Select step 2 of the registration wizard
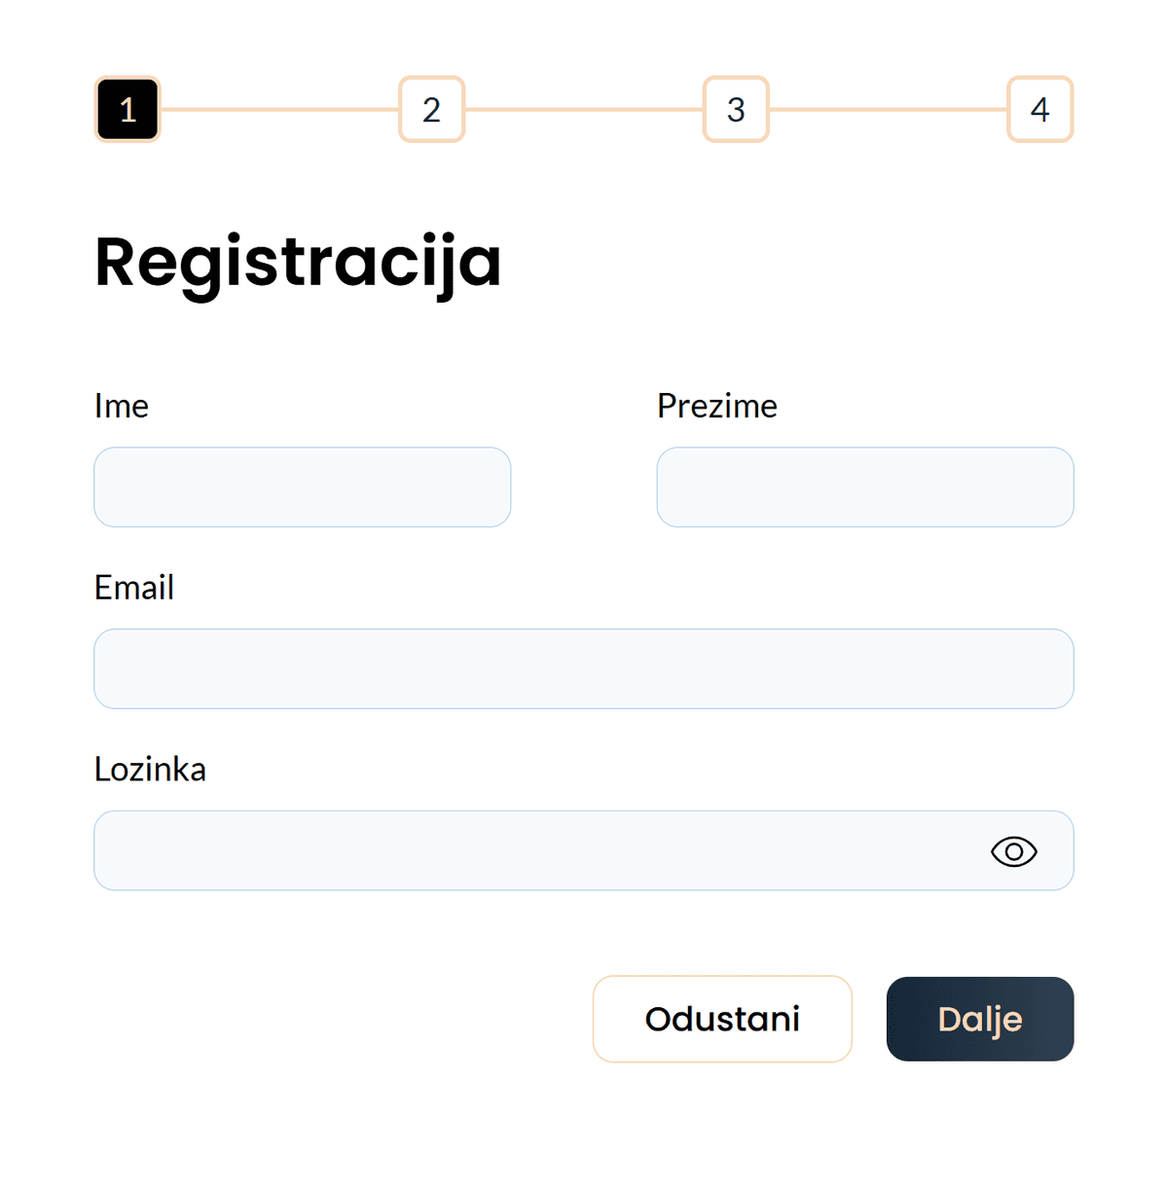This screenshot has height=1189, width=1168. tap(431, 110)
